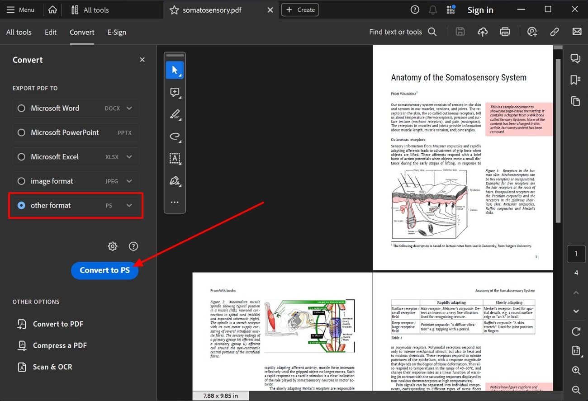Open the hamburger Menu
Viewport: 588px width, 401px height.
click(x=21, y=9)
